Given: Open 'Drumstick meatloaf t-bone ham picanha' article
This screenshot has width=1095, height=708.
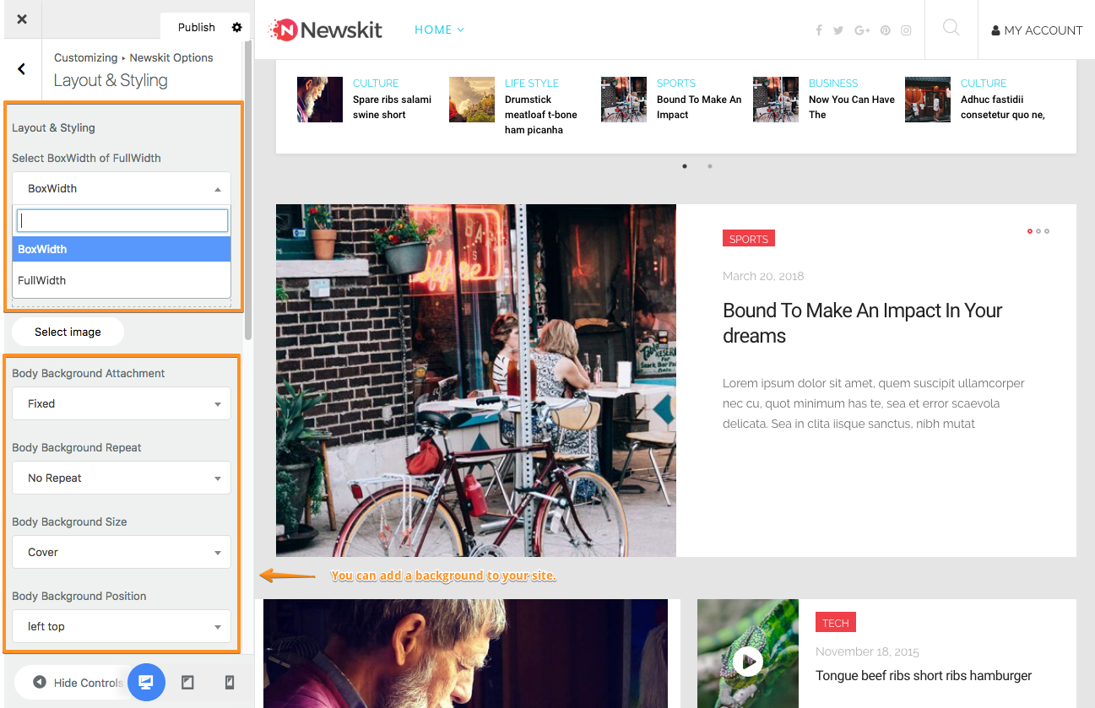Looking at the screenshot, I should coord(541,115).
